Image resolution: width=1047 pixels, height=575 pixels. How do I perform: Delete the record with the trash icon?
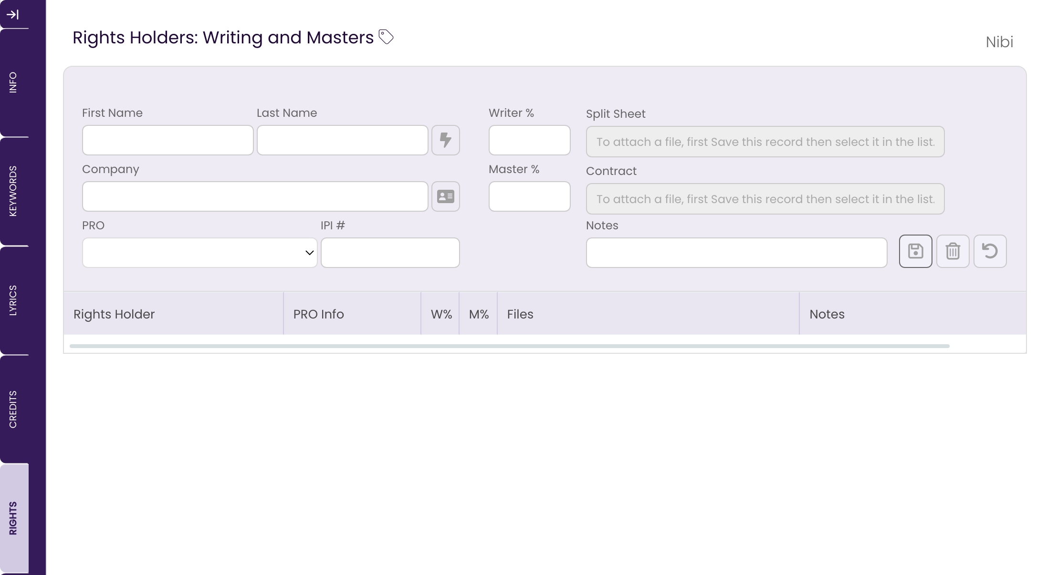pyautogui.click(x=953, y=251)
